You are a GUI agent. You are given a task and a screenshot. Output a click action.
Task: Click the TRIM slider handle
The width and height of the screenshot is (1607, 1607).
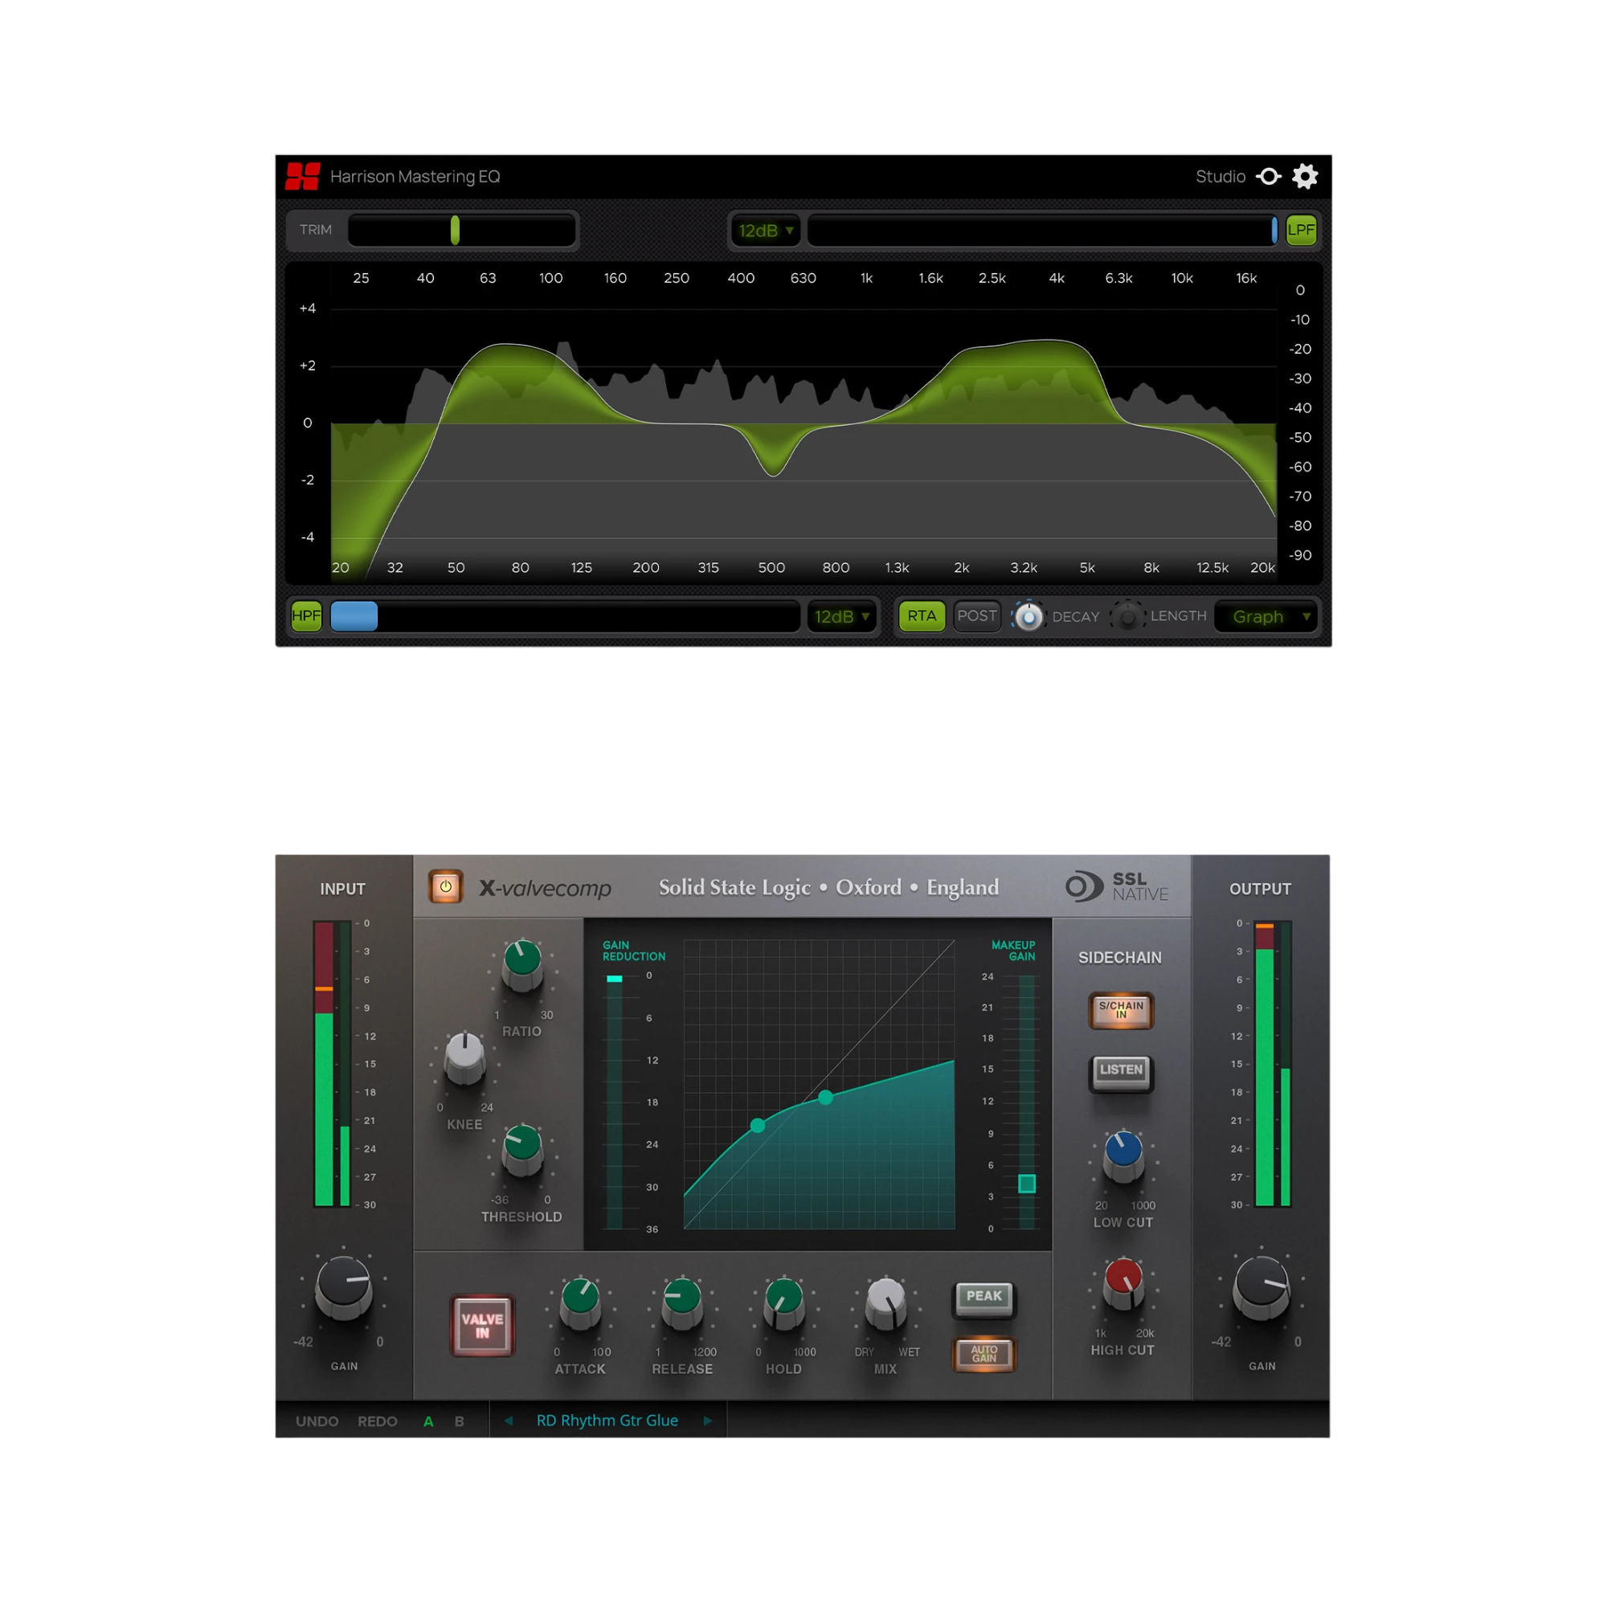coord(455,230)
